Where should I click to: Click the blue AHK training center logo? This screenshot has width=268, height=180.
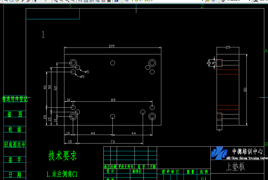click(x=219, y=153)
